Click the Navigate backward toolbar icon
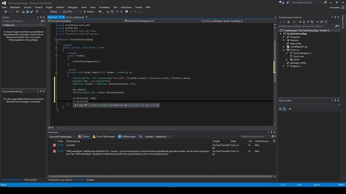The height and width of the screenshot is (194, 346). click(x=6, y=12)
